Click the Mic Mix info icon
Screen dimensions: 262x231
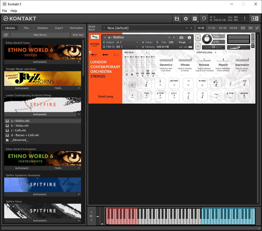147,53
